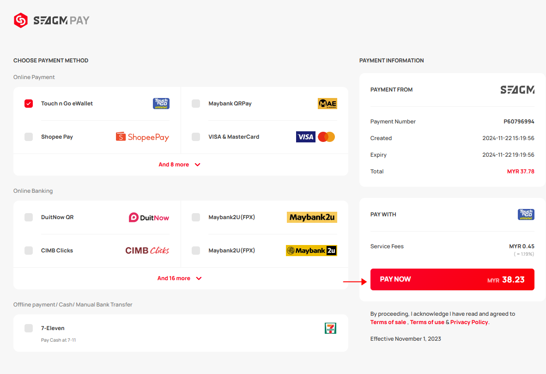Image resolution: width=546 pixels, height=374 pixels.
Task: Click the CIMB Clicks logo
Action: 147,251
